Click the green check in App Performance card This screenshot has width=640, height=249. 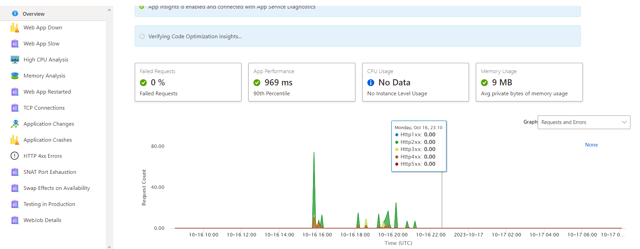coord(257,83)
